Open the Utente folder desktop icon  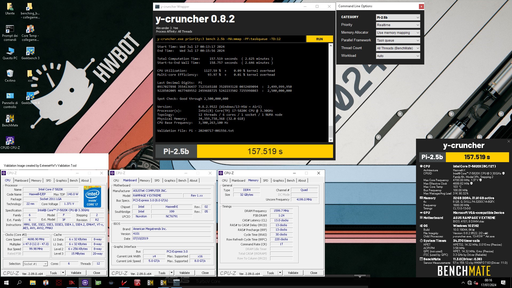[10, 9]
